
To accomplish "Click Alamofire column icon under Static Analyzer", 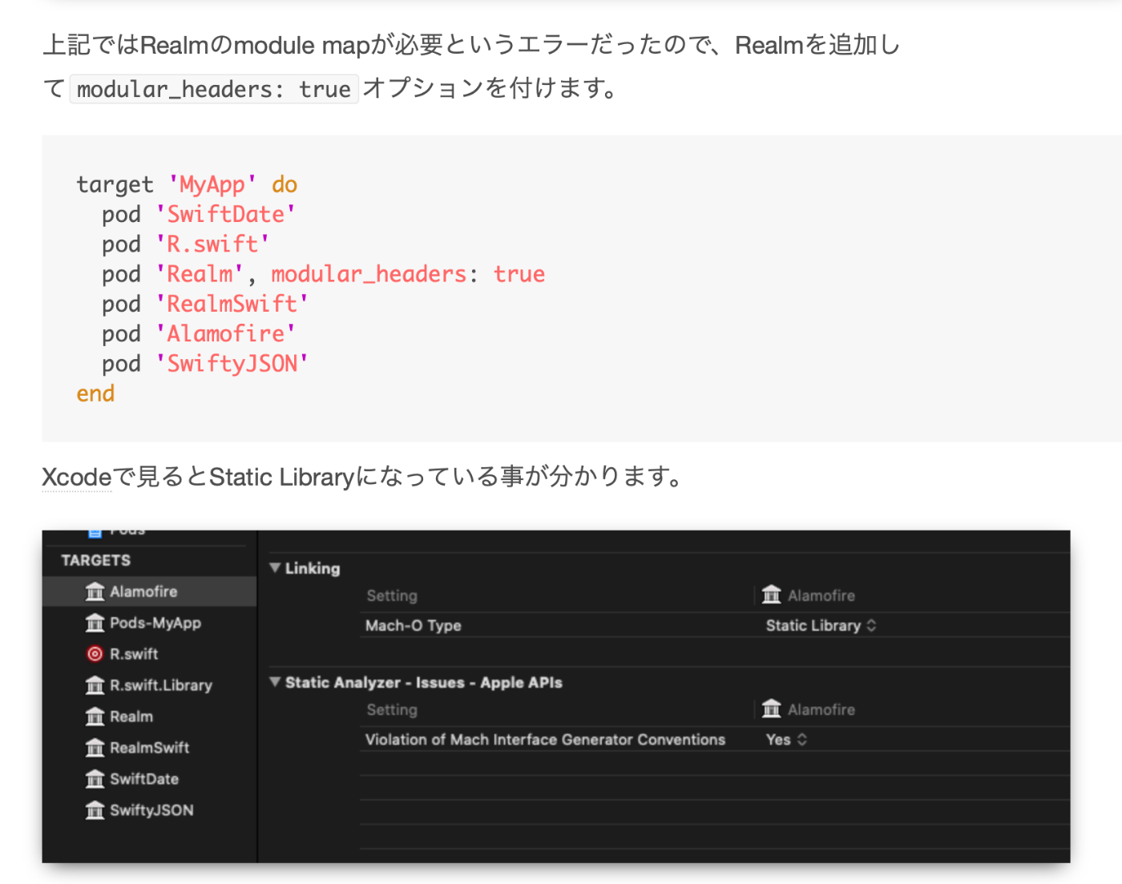I will [772, 708].
